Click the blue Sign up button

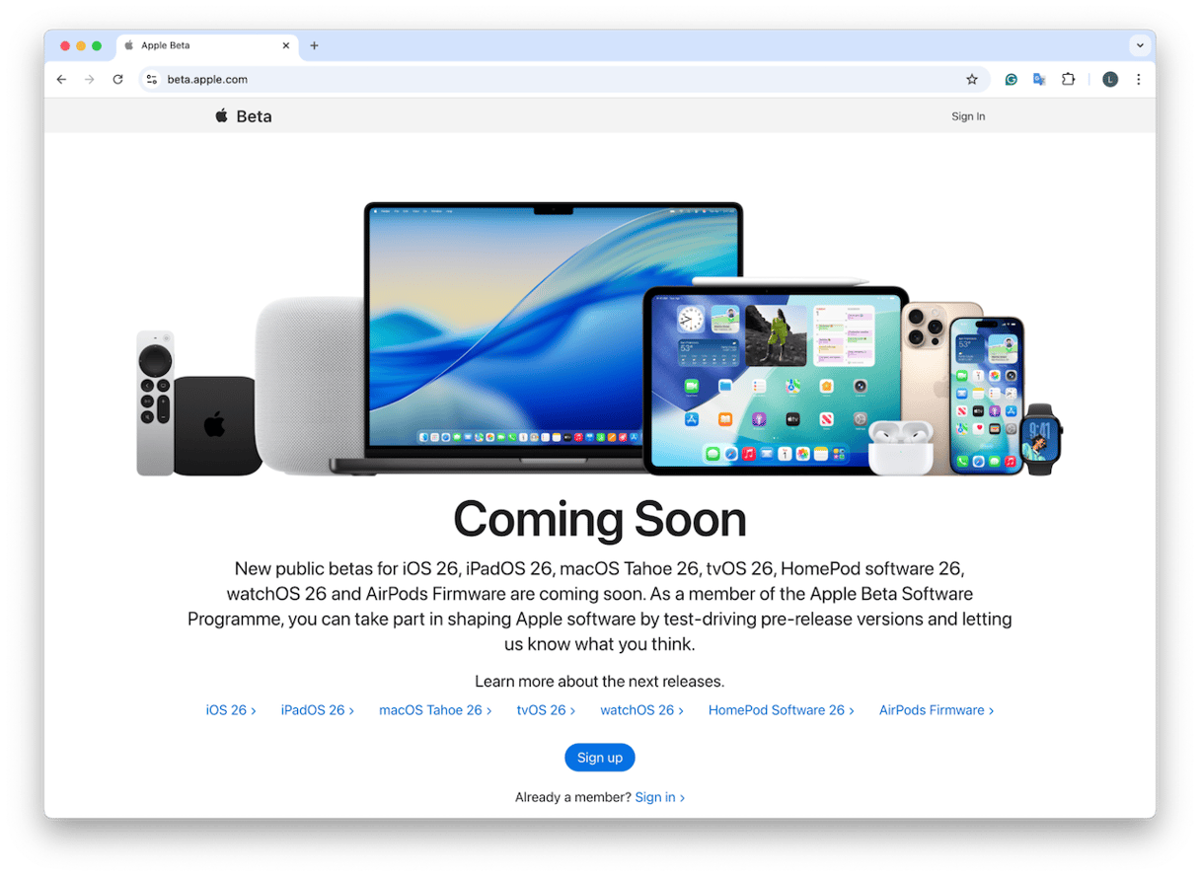pyautogui.click(x=600, y=758)
